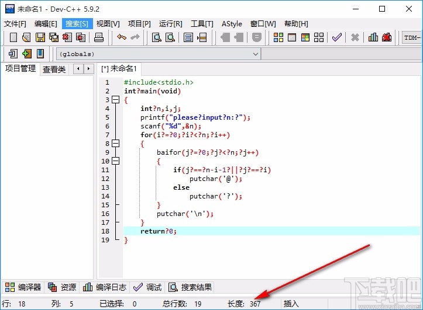The image size is (423, 310).
Task: Run syntax check with checkmark icon
Action: 337,37
